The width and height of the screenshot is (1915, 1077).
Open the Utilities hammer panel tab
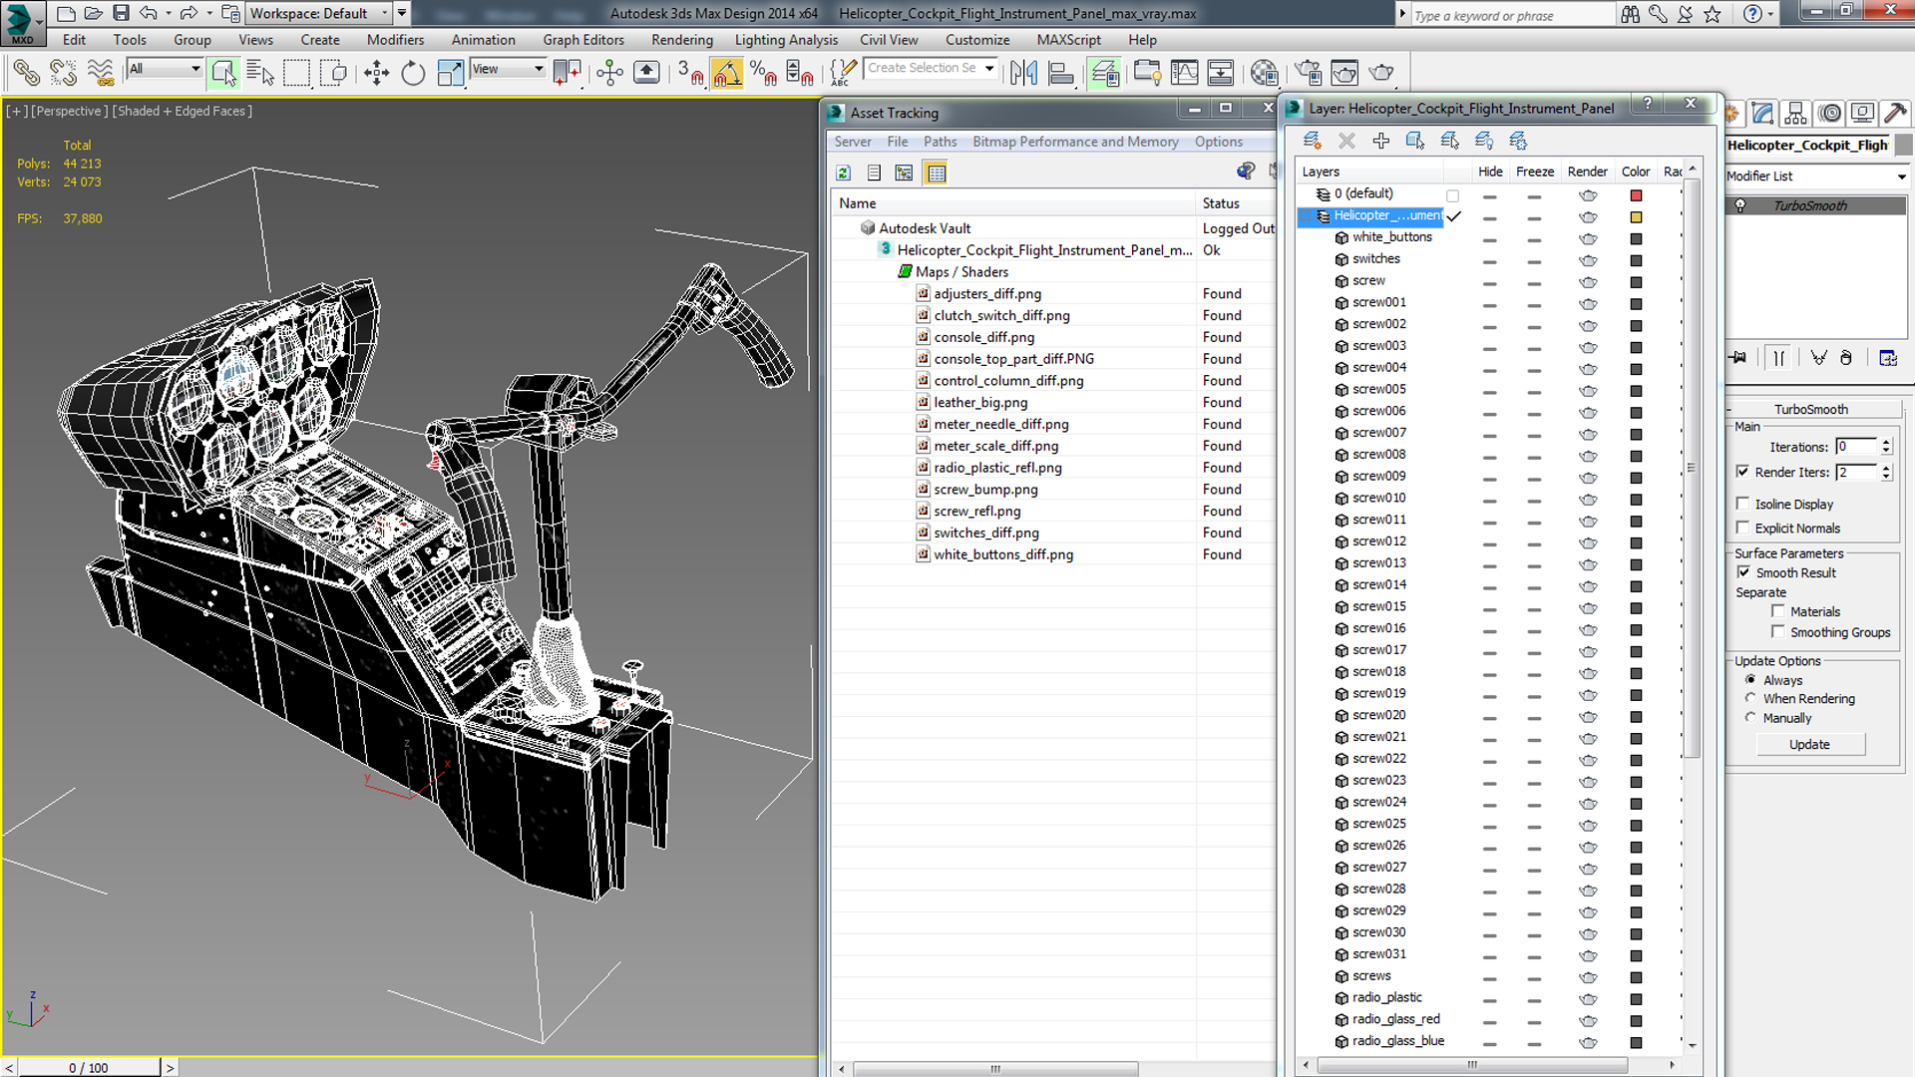[x=1895, y=113]
